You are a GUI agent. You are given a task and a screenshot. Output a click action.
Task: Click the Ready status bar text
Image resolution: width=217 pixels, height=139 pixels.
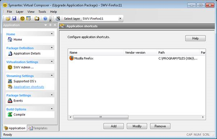click(8, 135)
